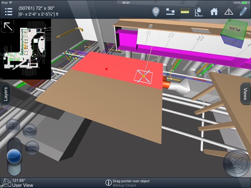Image resolution: width=251 pixels, height=188 pixels.
Task: Open the model hierarchy tree icon
Action: [x=171, y=12]
